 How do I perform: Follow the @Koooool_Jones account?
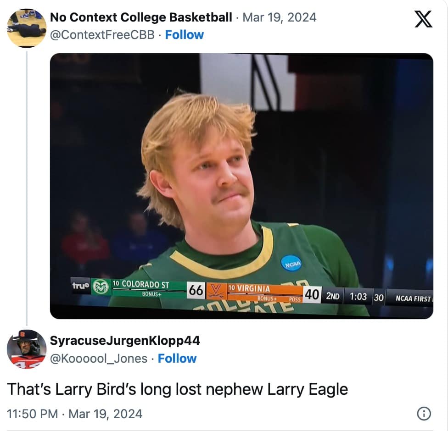pos(178,359)
